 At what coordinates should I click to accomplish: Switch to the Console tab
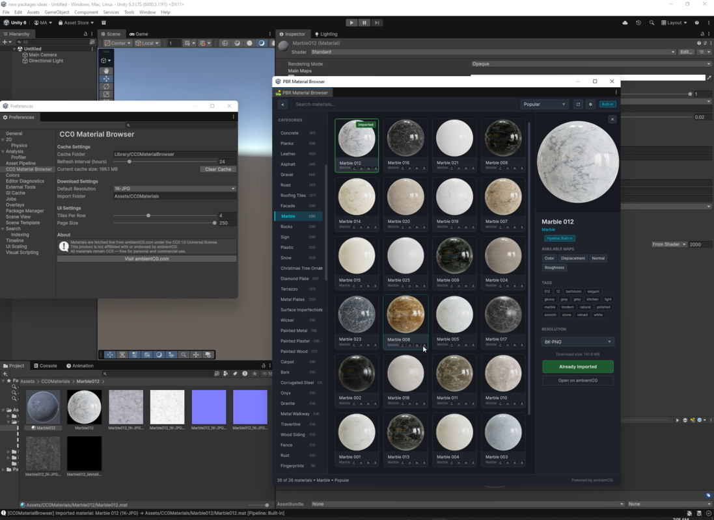point(45,366)
